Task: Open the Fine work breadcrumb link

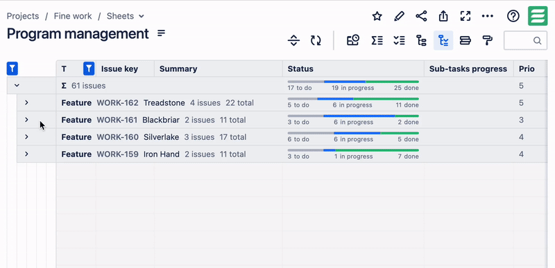Action: 73,16
